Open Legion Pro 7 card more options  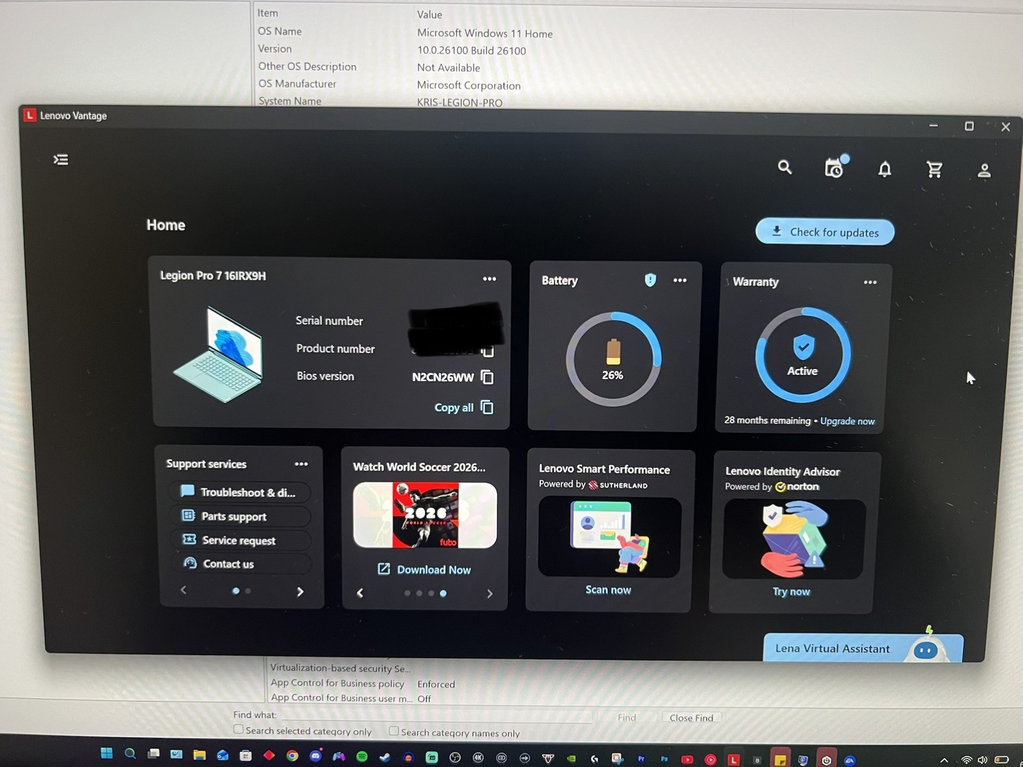coord(489,279)
